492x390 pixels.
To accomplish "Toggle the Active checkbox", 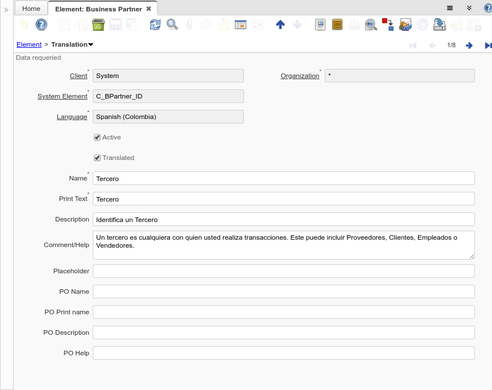I will pyautogui.click(x=97, y=137).
